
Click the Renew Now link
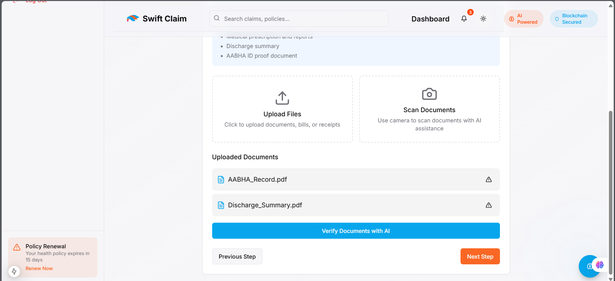pyautogui.click(x=39, y=269)
